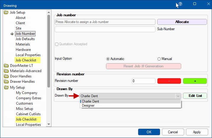Open the About page in Job Setup
212x138 pixels.
click(20, 18)
